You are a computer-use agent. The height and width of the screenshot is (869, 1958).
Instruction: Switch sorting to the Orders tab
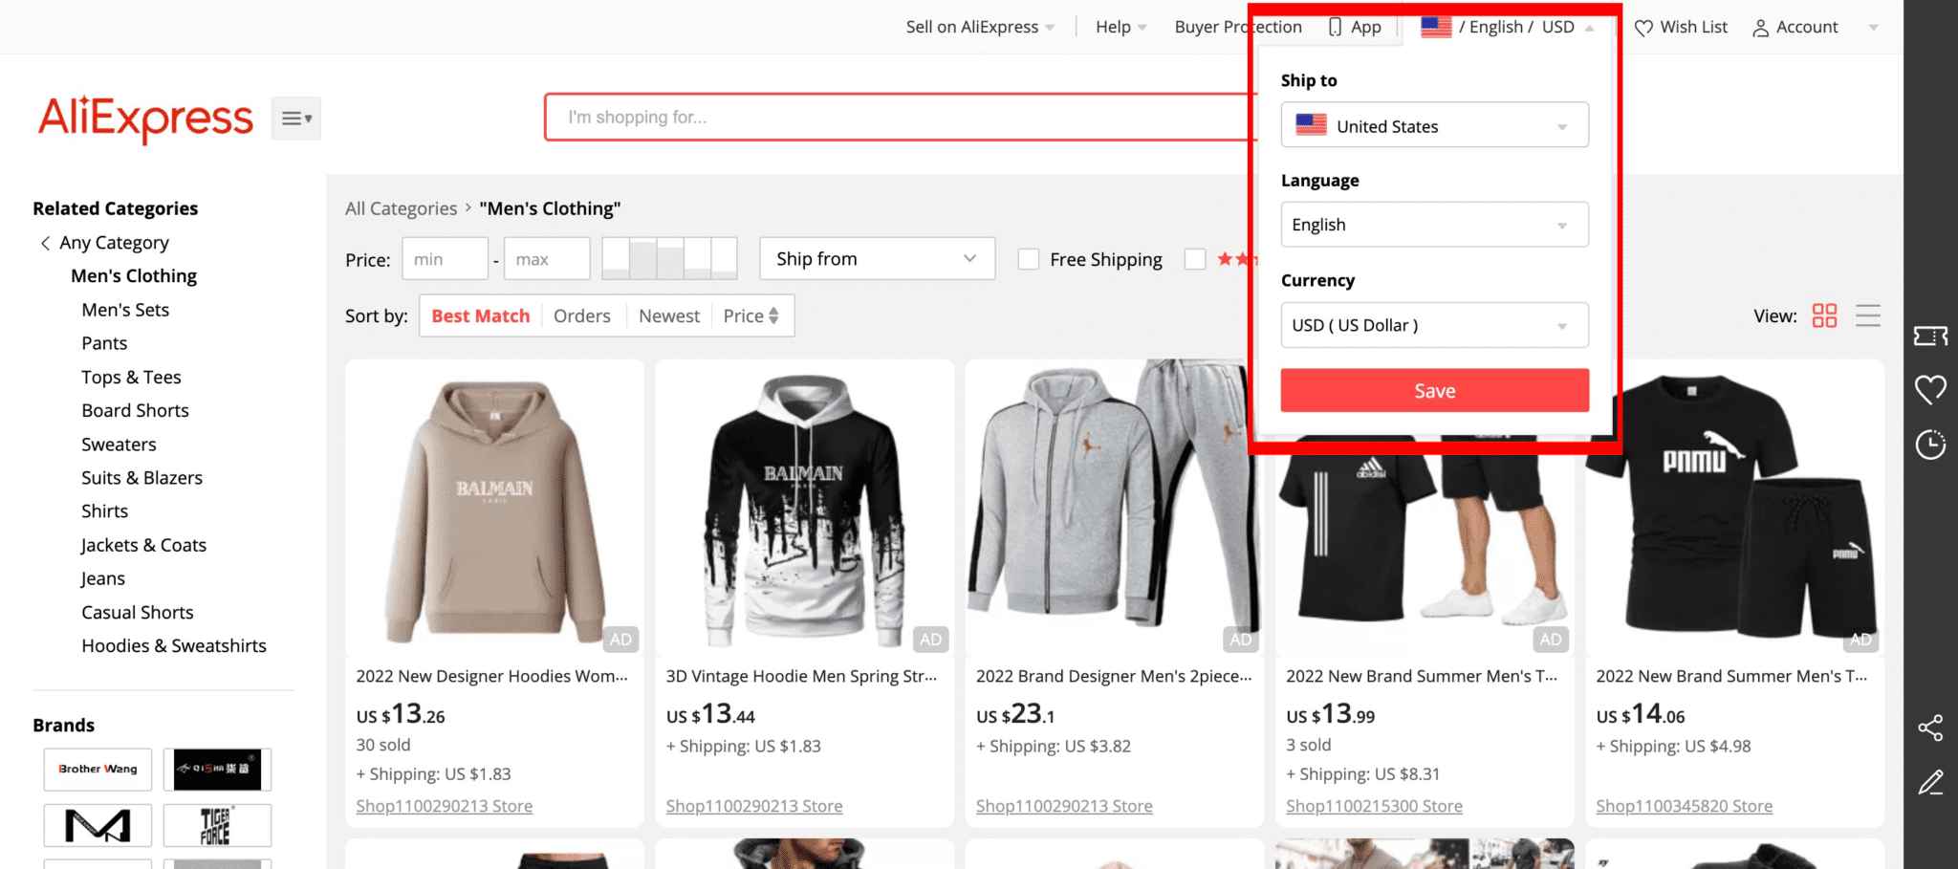[581, 315]
